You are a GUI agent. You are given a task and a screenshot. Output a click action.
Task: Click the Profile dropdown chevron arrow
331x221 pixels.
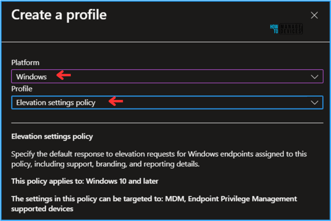[314, 103]
